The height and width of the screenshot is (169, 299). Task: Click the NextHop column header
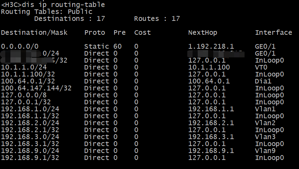[203, 32]
